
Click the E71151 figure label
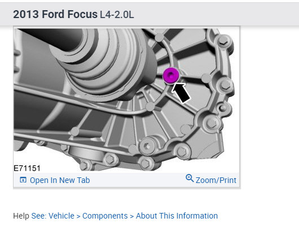pyautogui.click(x=27, y=168)
